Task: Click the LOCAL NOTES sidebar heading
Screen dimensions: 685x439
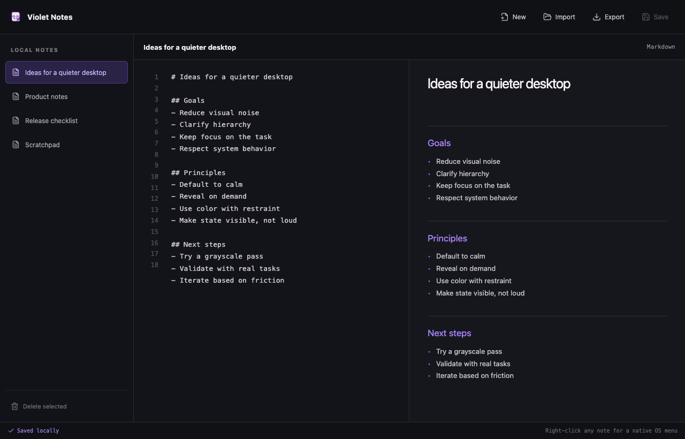Action: (x=34, y=50)
